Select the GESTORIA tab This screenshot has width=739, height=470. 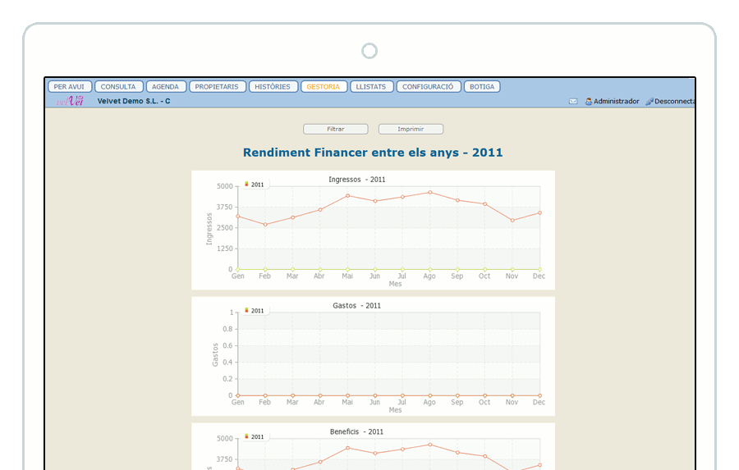pos(324,87)
